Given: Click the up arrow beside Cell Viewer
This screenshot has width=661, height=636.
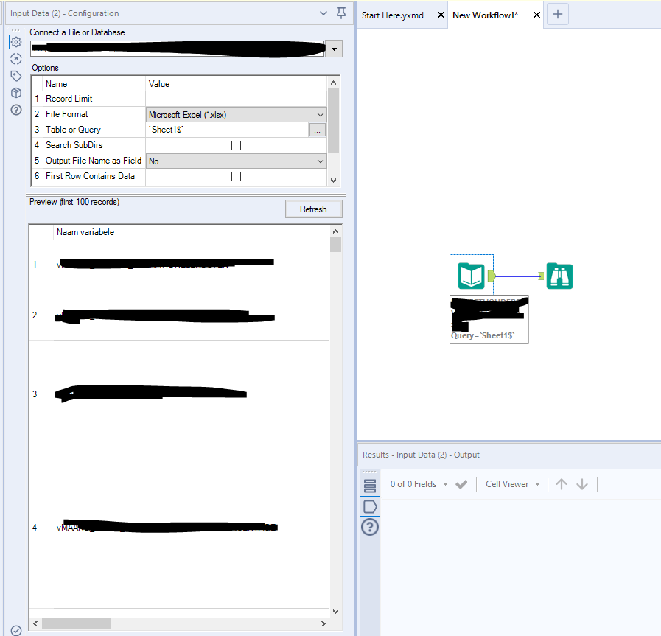Looking at the screenshot, I should [x=562, y=484].
